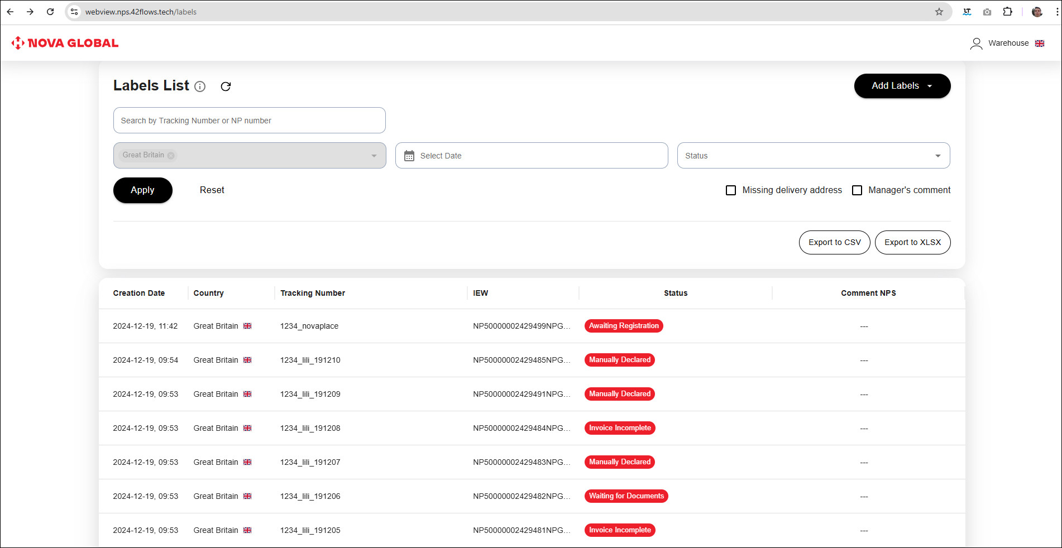The width and height of the screenshot is (1062, 548).
Task: Apply the selected filters
Action: point(143,190)
